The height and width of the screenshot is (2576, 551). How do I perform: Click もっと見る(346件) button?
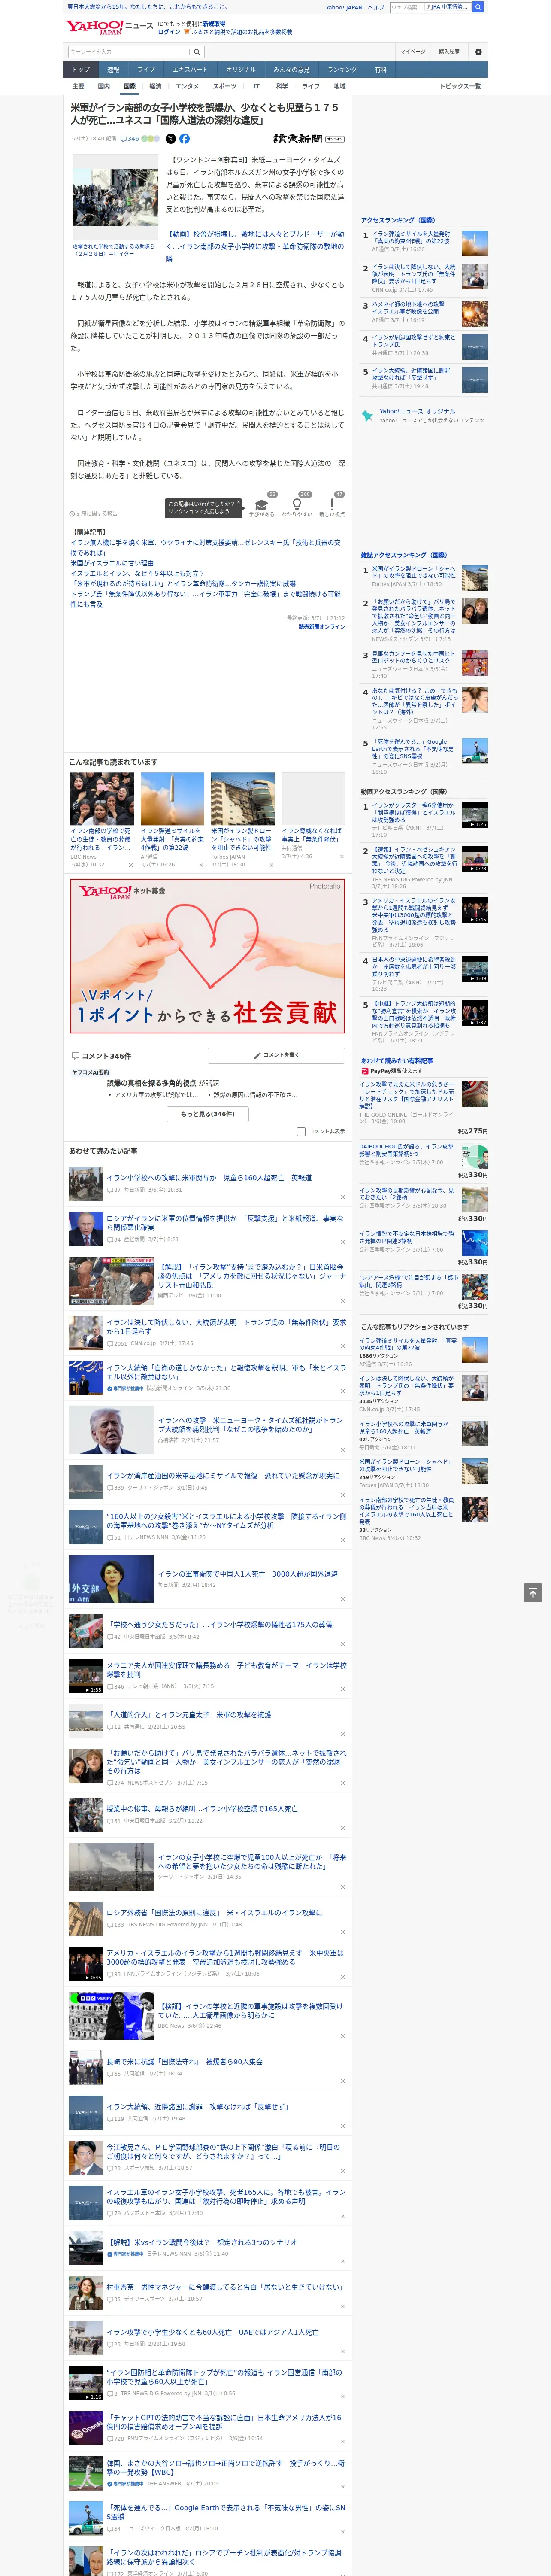click(208, 1114)
